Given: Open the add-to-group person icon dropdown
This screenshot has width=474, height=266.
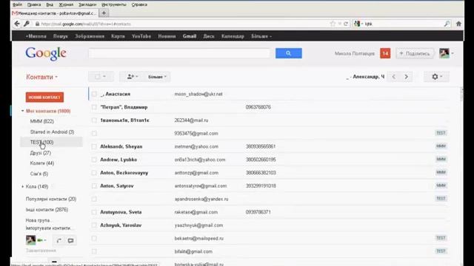Looking at the screenshot, I should pyautogui.click(x=133, y=77).
